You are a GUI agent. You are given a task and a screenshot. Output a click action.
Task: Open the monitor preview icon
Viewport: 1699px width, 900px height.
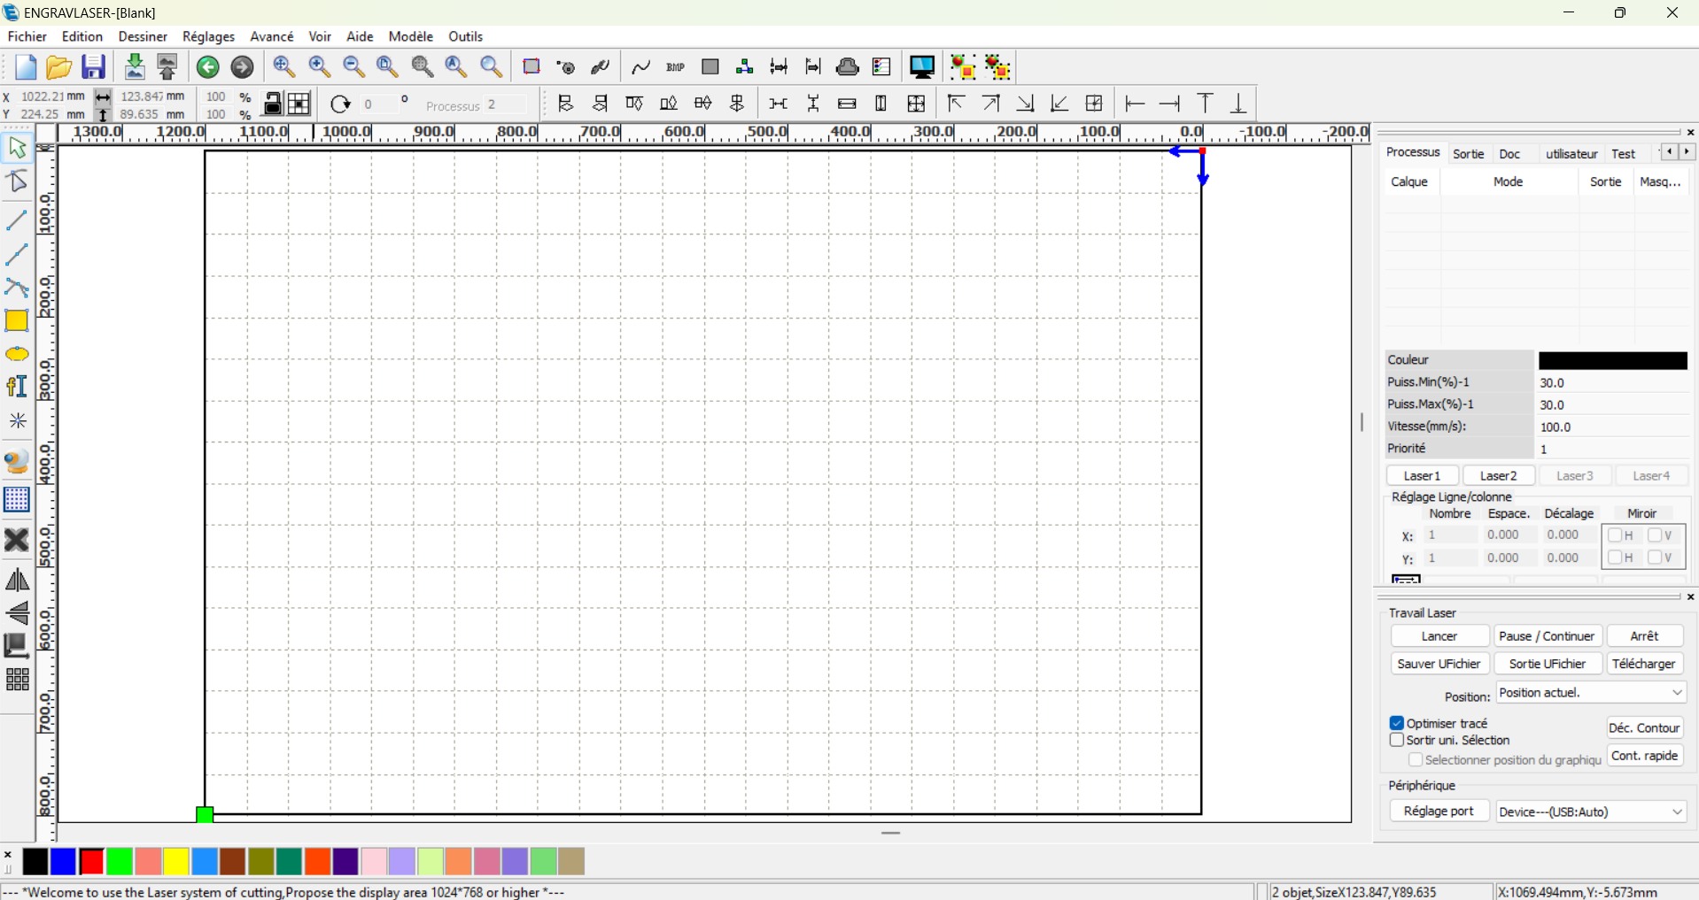[922, 67]
